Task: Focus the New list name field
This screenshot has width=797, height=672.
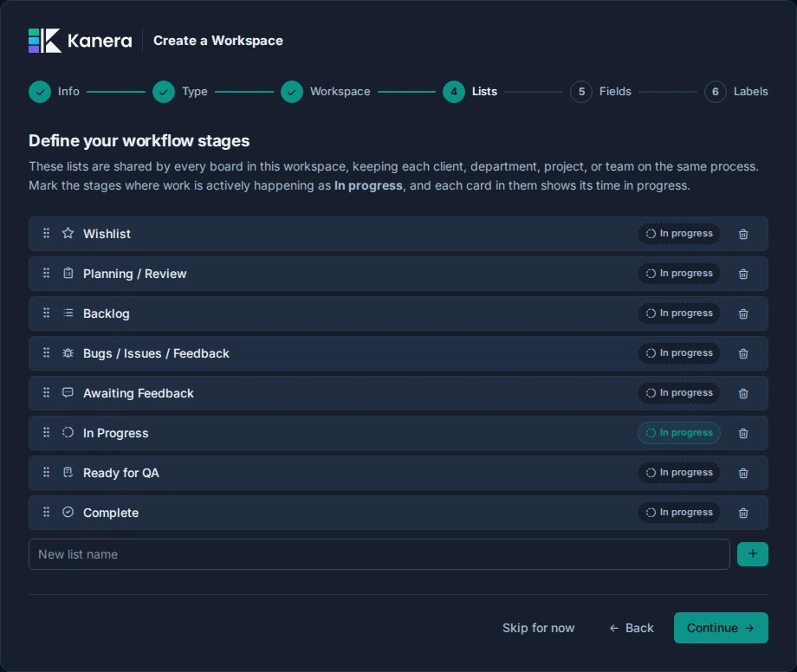Action: pos(379,554)
